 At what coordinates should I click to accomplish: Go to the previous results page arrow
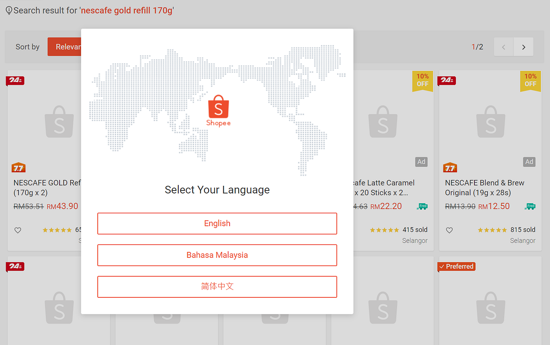click(x=504, y=47)
